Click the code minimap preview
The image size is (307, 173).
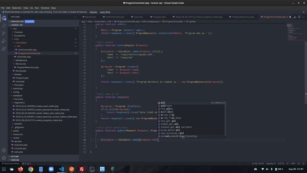coord(295,32)
